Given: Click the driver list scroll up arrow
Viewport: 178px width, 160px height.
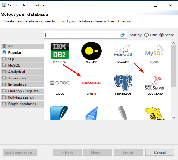Looking at the screenshot, I should (174, 43).
